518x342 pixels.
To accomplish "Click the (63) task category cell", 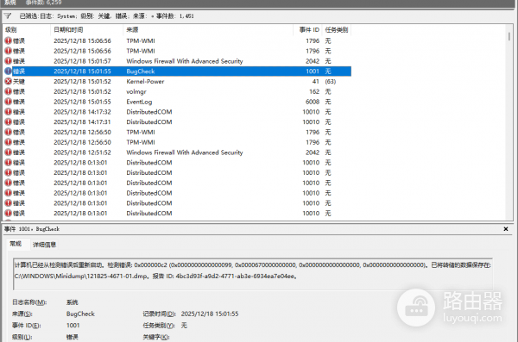I will (x=331, y=82).
